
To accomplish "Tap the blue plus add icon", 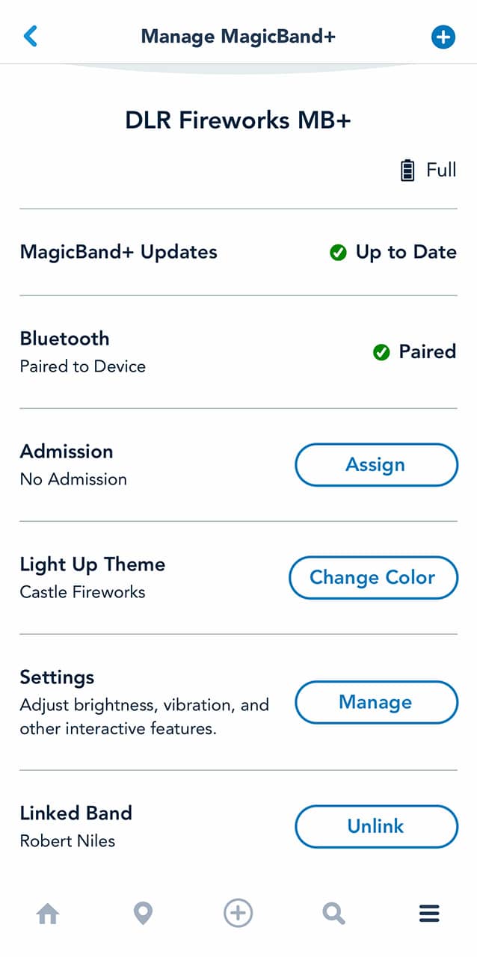I will click(x=443, y=37).
